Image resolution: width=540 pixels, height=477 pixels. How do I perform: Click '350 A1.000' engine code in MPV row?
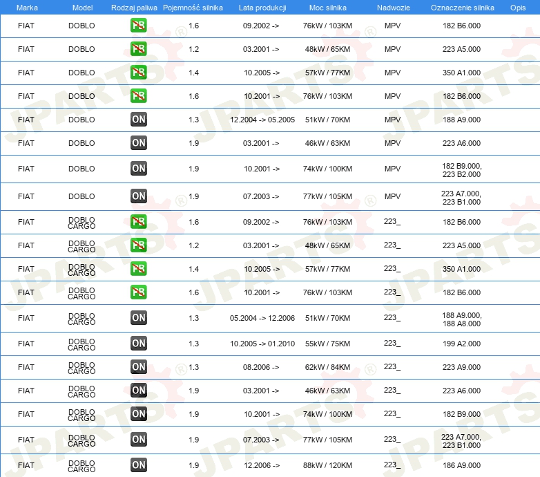[461, 73]
